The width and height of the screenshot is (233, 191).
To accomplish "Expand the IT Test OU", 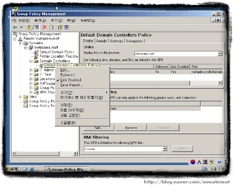I will coord(31,75).
